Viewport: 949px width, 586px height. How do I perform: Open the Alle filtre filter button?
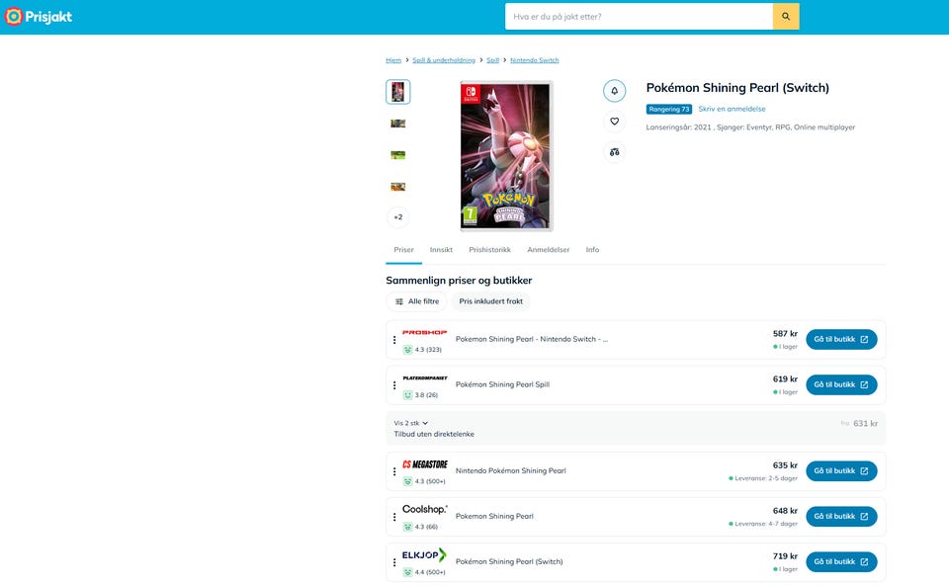pyautogui.click(x=417, y=301)
